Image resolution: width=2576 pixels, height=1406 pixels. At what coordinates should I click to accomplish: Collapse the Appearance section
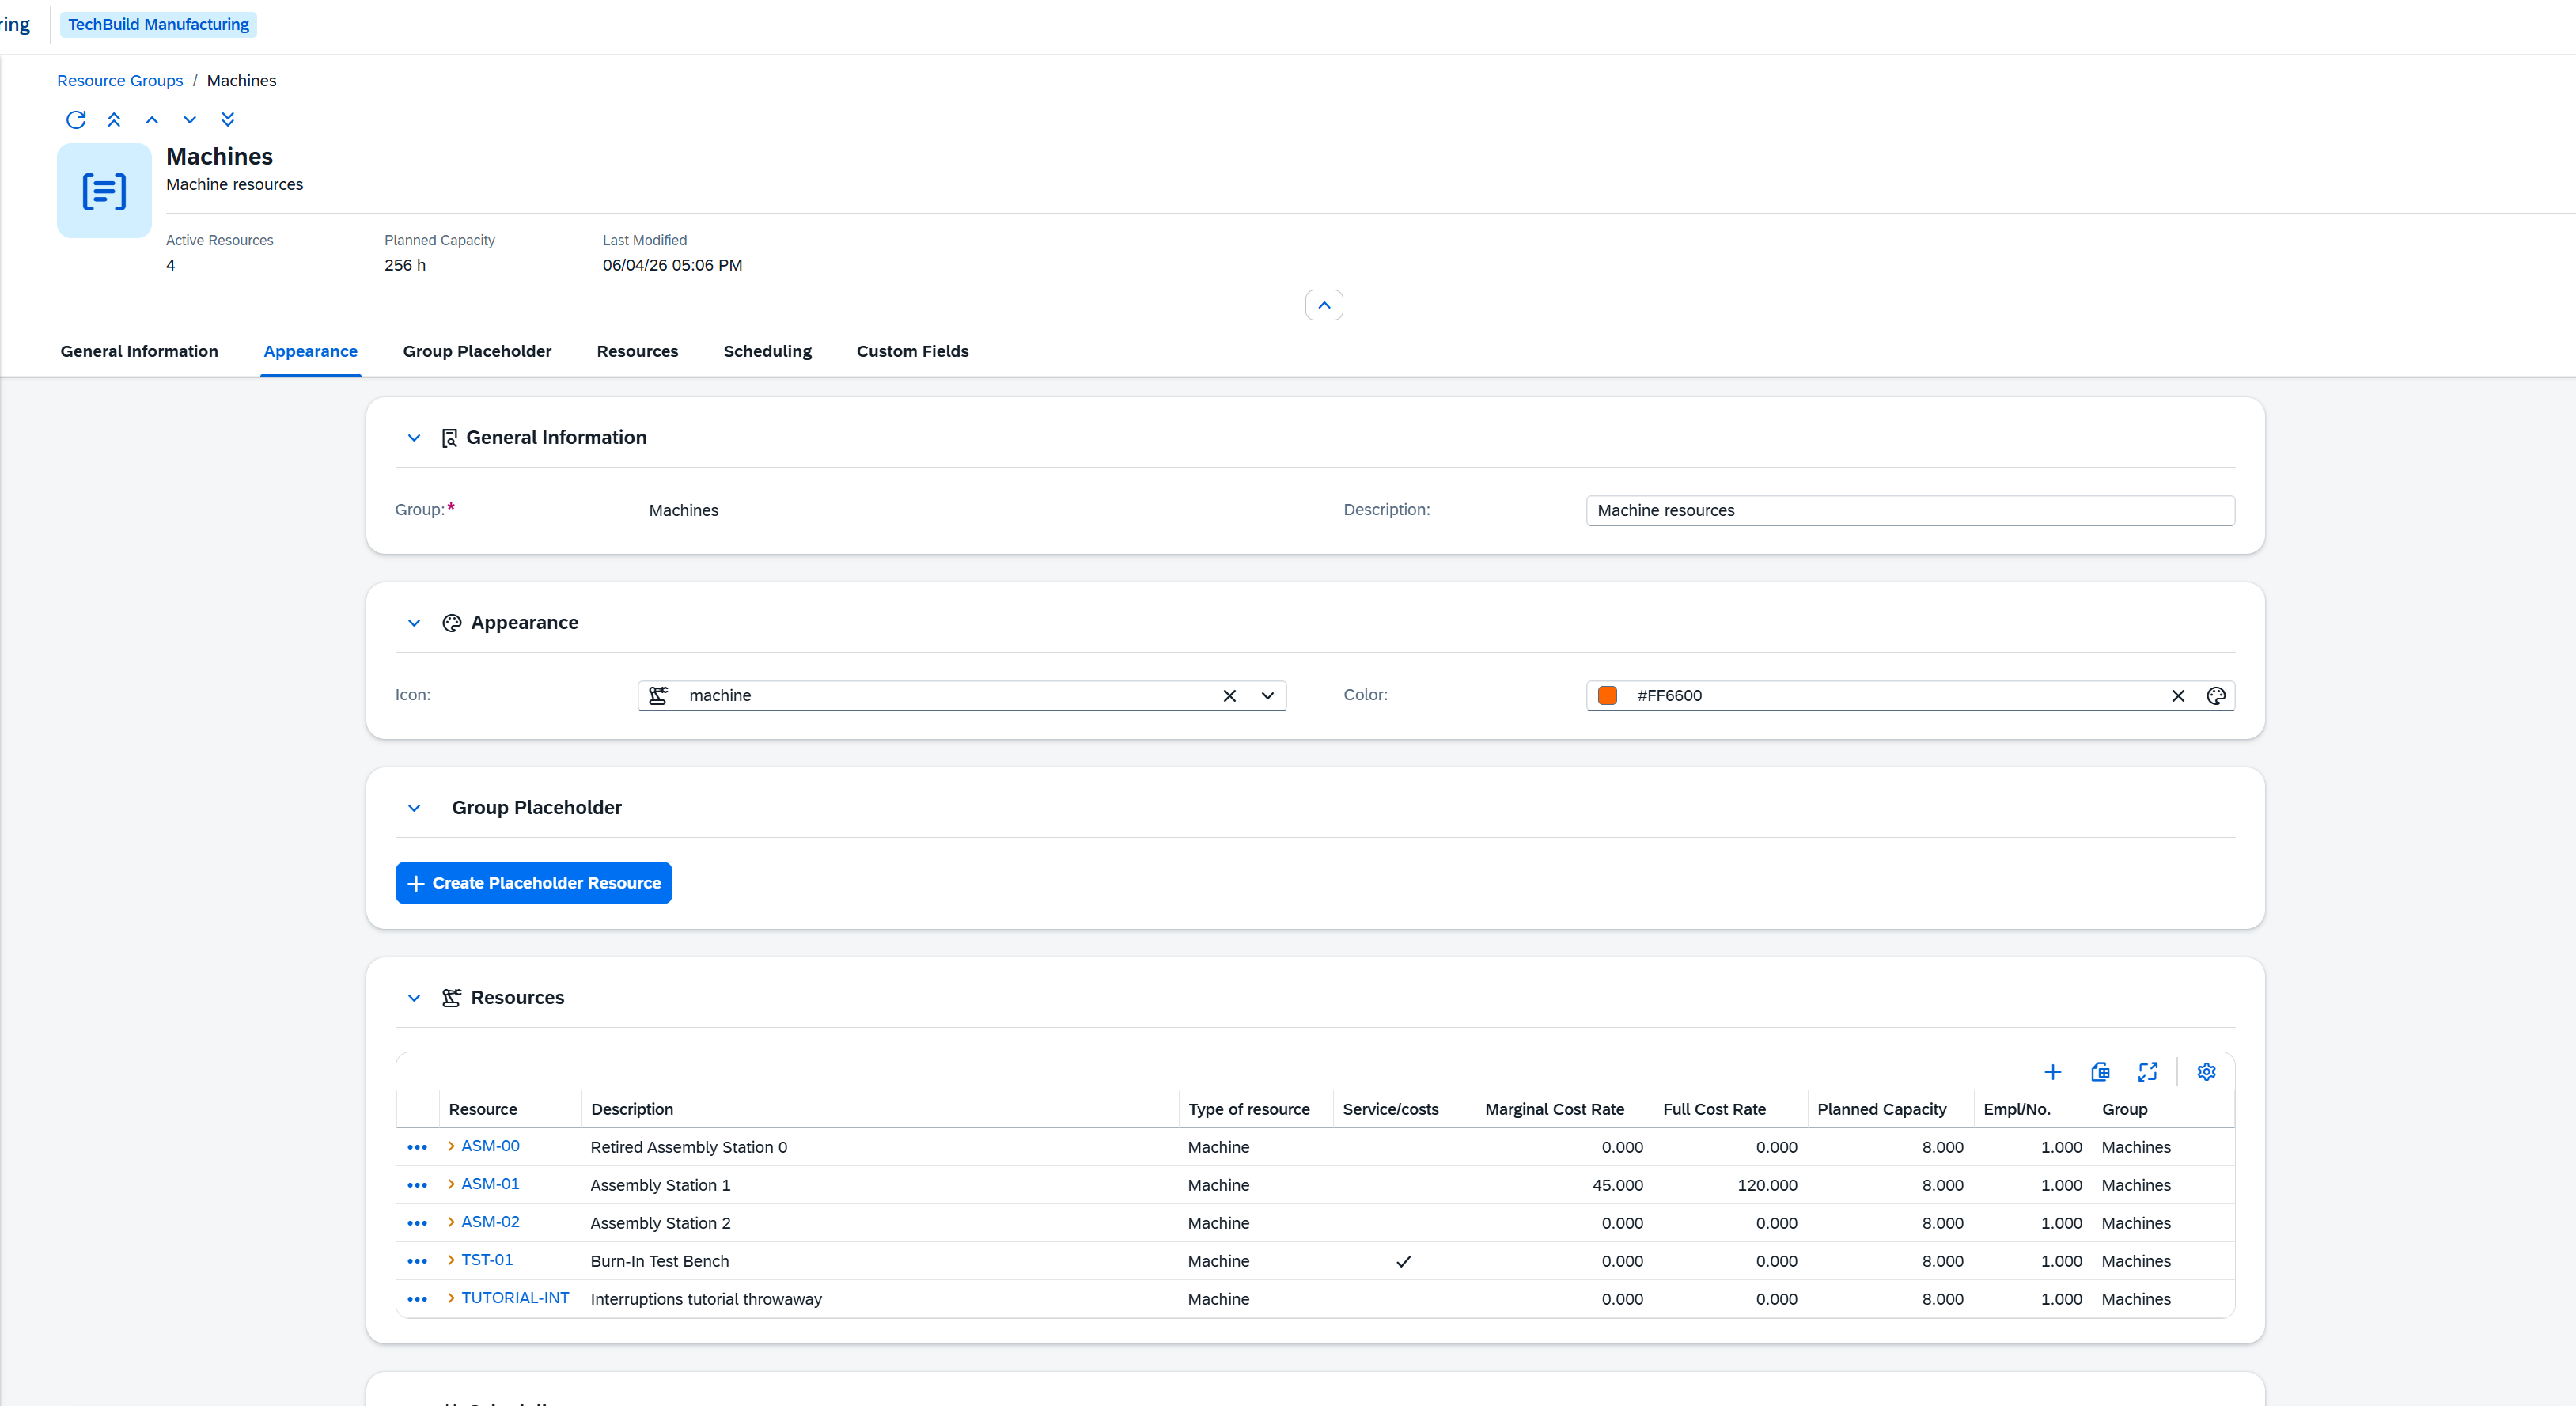[414, 623]
